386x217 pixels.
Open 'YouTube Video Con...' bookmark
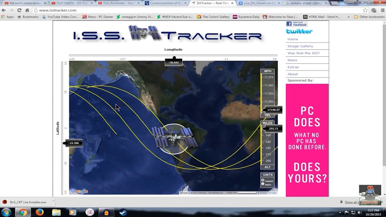point(60,17)
